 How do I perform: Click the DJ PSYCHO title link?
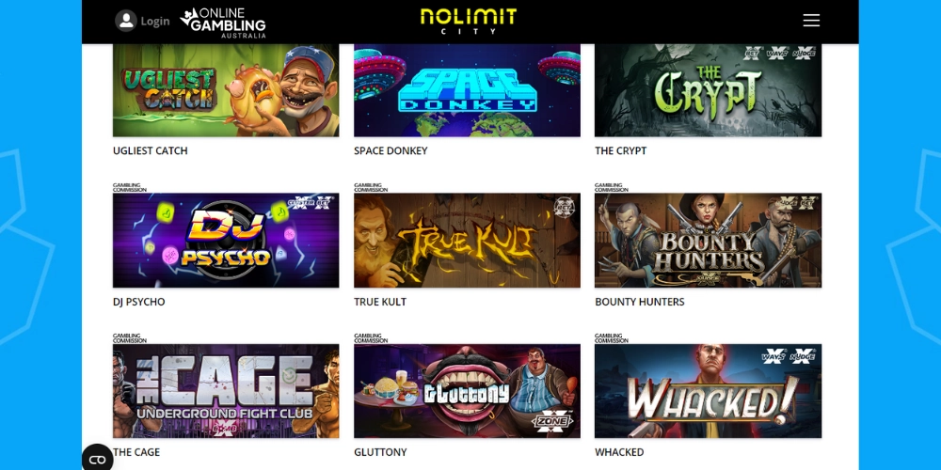coord(138,302)
